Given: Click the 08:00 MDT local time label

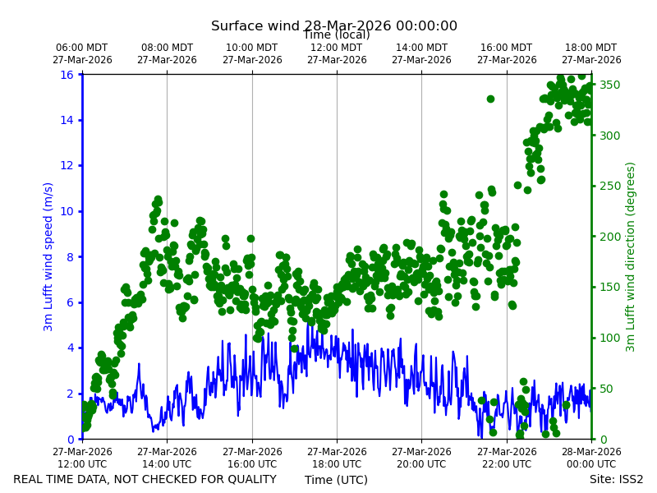Looking at the screenshot, I should (167, 53).
